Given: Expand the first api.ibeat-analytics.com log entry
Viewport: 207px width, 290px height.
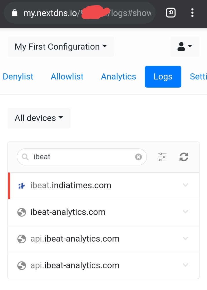Looking at the screenshot, I should click(x=185, y=238).
